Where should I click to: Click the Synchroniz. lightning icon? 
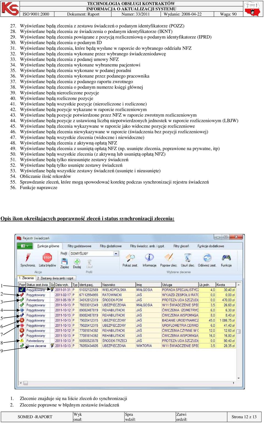tap(28, 257)
